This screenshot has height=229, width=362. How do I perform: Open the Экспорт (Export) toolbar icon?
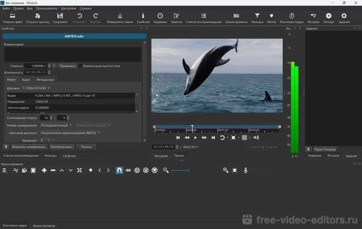coord(329,16)
